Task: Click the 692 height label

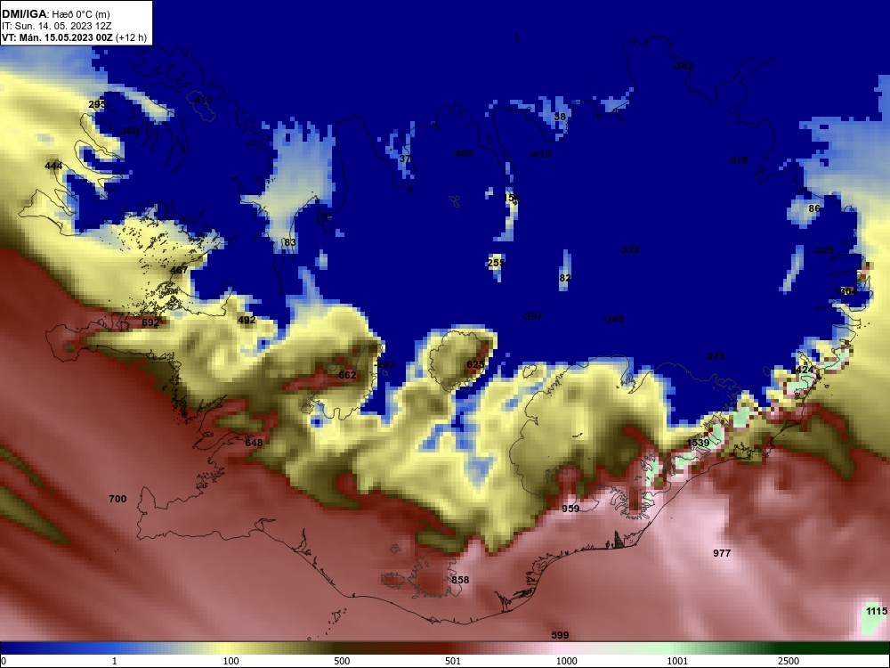Action: tap(150, 322)
